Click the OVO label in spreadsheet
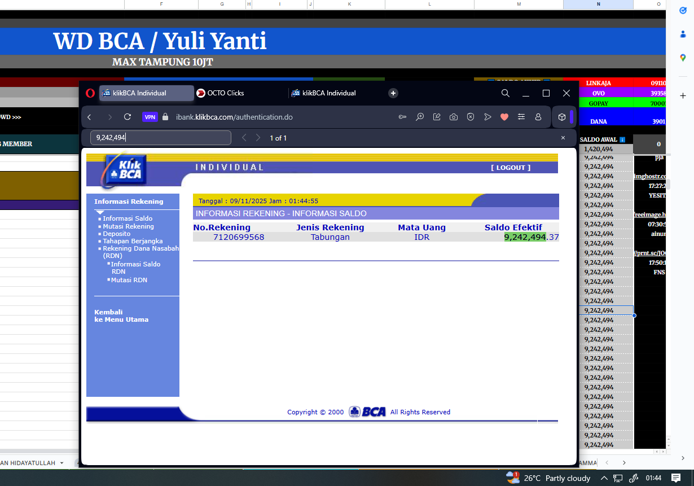 point(598,93)
